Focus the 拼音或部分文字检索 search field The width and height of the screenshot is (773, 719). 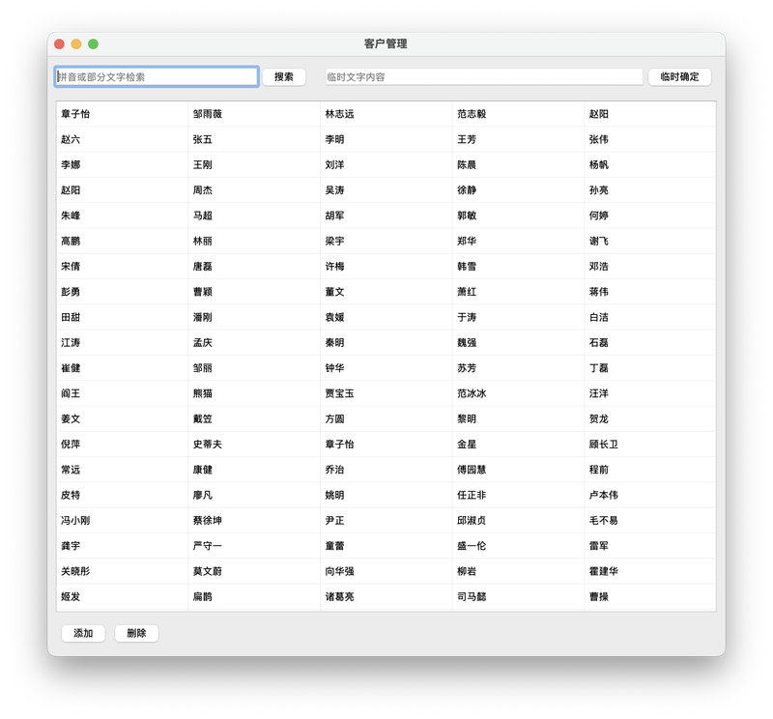pos(157,77)
